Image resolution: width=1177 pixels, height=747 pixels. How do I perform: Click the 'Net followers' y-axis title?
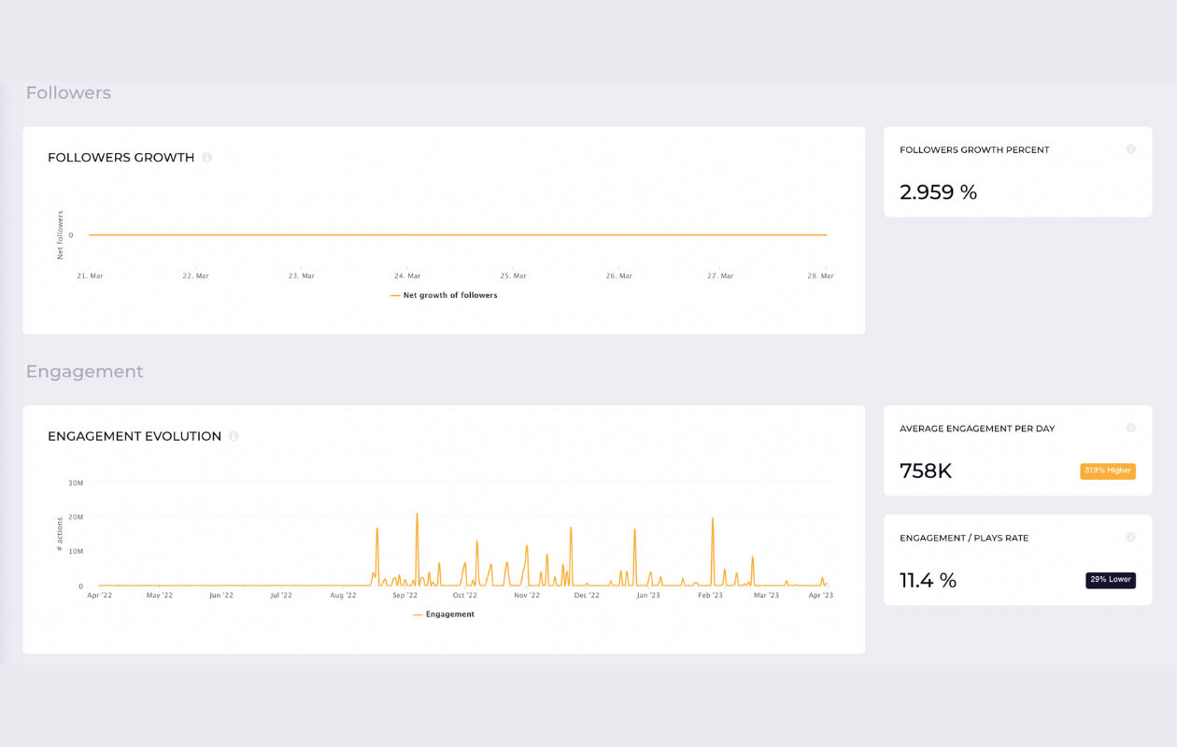pyautogui.click(x=61, y=235)
